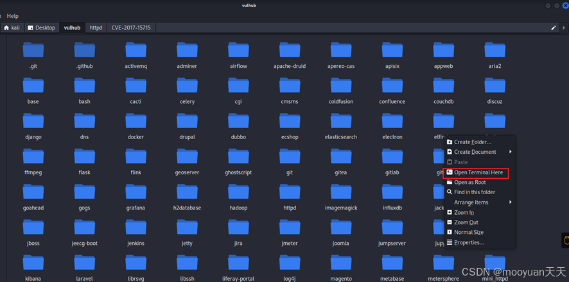Select the gitlab folder icon
Screen dimensions: 569x282
[392, 156]
